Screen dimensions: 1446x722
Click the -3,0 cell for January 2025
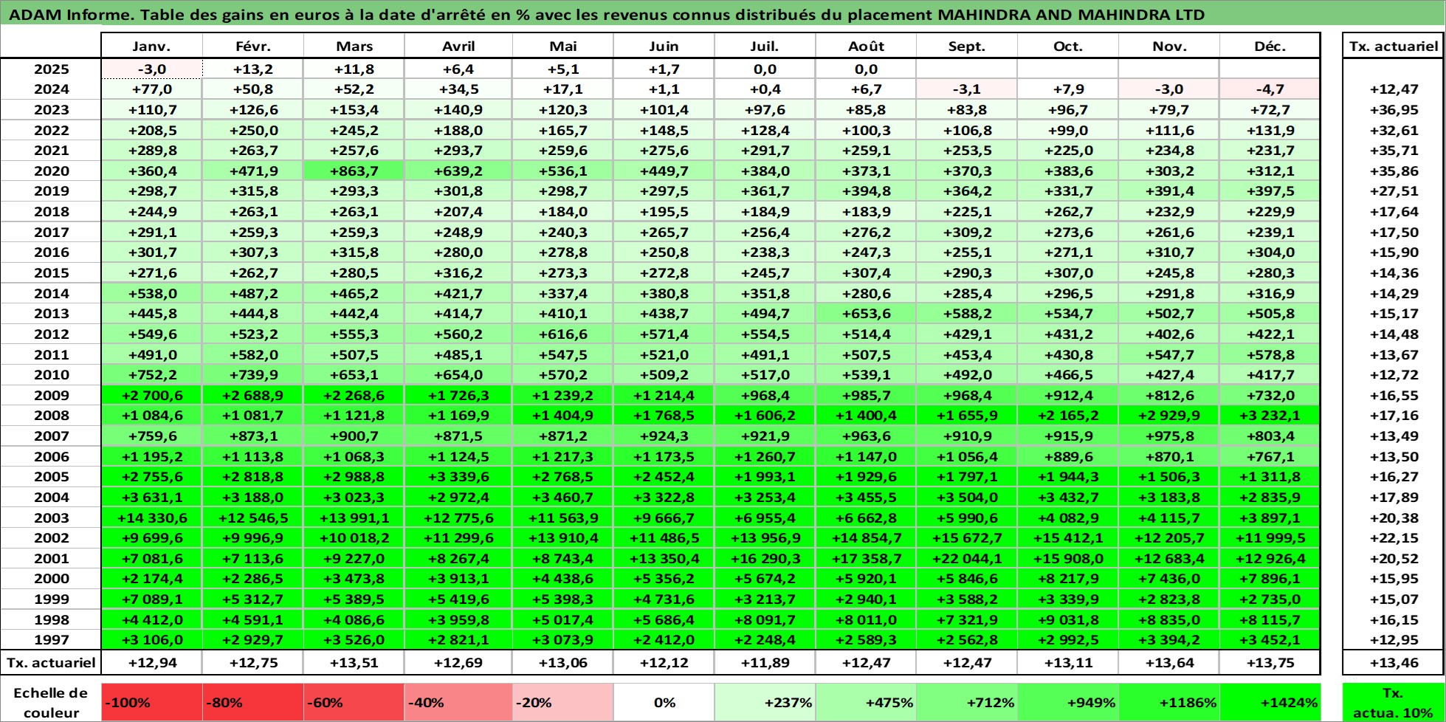point(151,69)
